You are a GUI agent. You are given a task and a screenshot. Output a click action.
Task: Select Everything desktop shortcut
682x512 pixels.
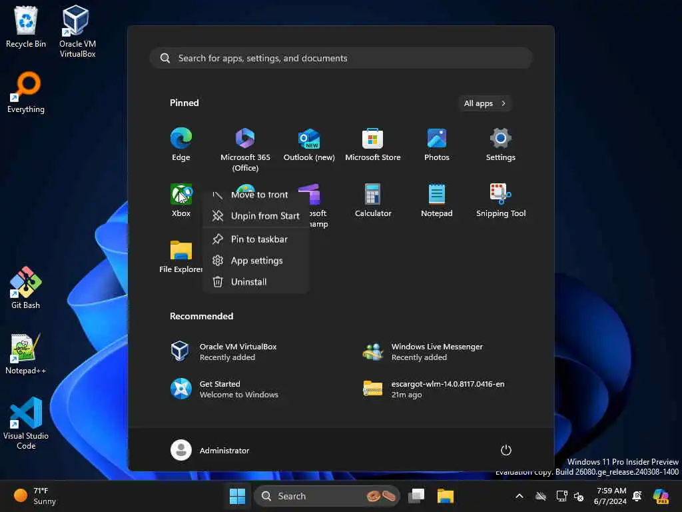coord(26,92)
